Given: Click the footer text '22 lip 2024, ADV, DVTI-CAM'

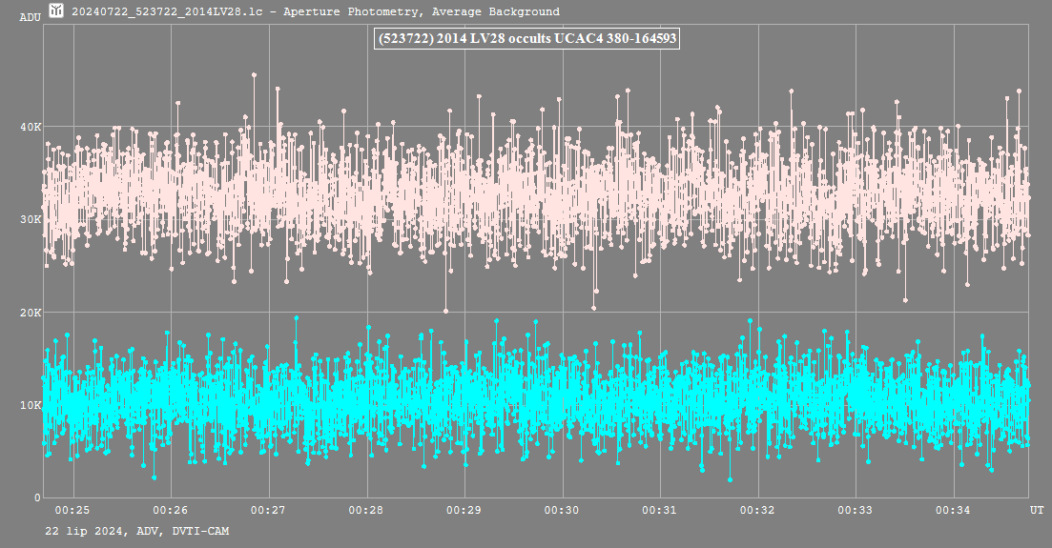Looking at the screenshot, I should 137,531.
